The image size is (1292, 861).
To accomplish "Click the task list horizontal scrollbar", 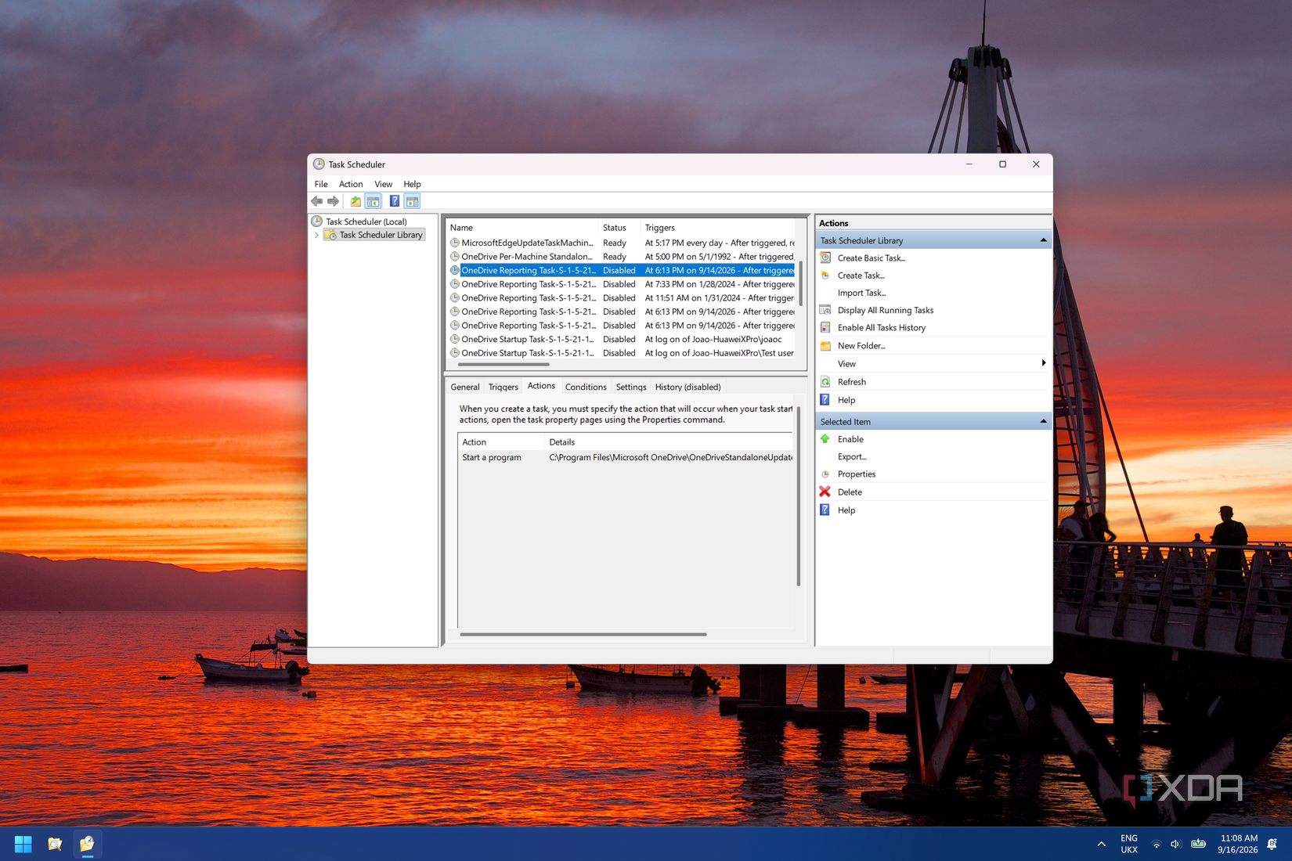I will (x=503, y=364).
